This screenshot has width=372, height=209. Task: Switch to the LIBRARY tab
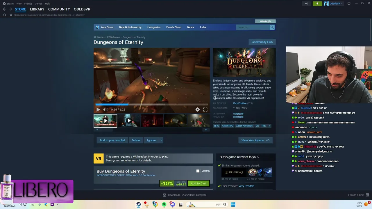(37, 9)
